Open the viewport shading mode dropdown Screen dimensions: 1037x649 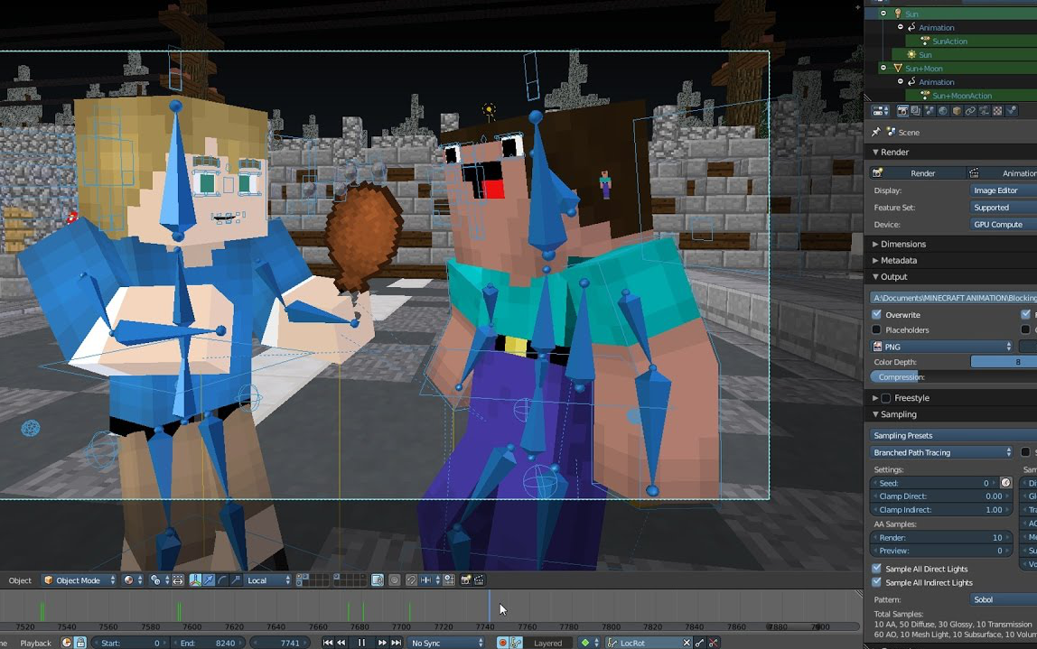pos(132,580)
